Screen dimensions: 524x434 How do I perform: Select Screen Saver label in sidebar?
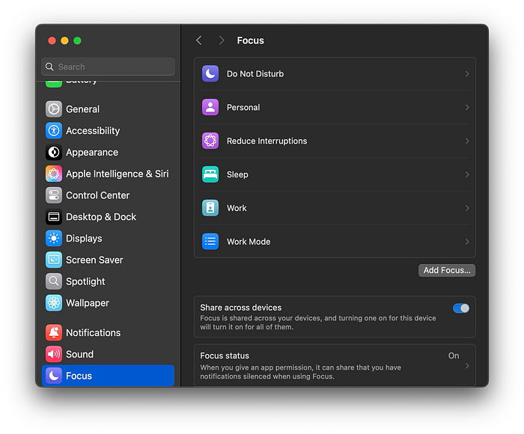[94, 260]
